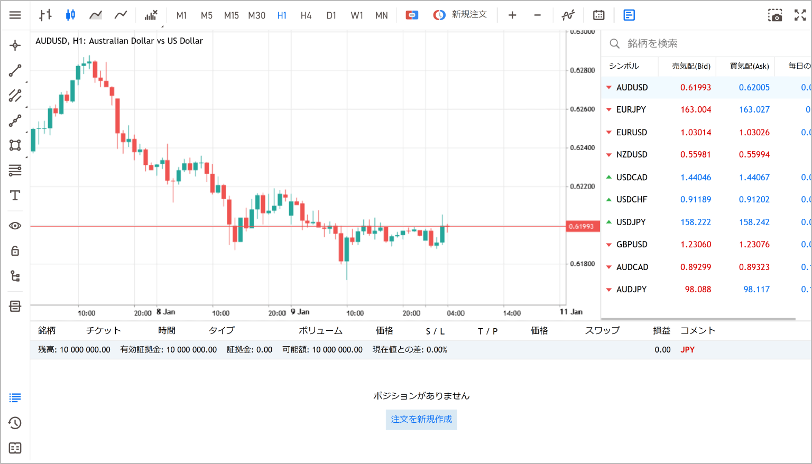Open the hamburger main menu
Viewport: 812px width, 464px height.
coord(15,15)
